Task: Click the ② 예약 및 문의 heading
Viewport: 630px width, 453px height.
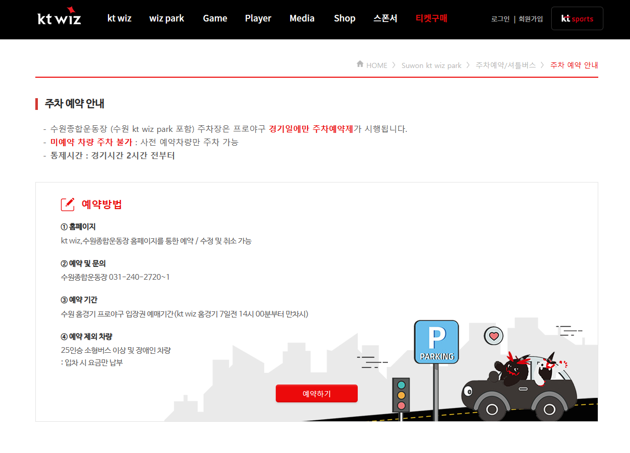Action: click(x=83, y=264)
